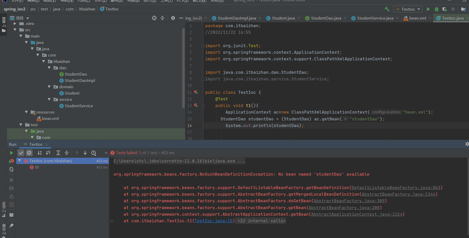469x238 pixels.
Task: Click spring_ioc2 in the breadcrumb bar
Action: [x=14, y=9]
